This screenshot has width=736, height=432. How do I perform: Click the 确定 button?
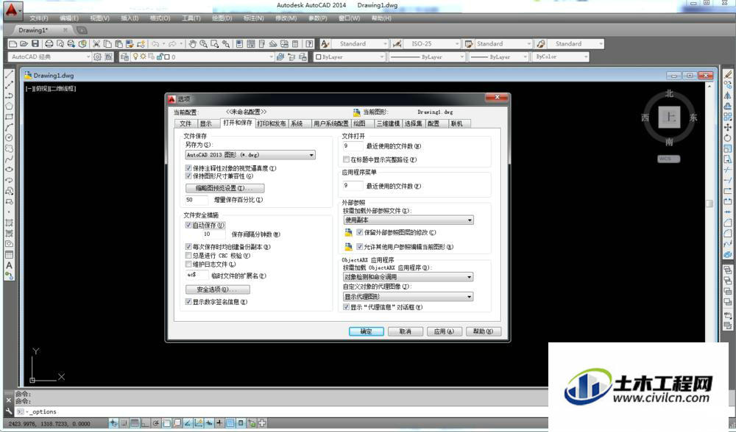(x=366, y=332)
